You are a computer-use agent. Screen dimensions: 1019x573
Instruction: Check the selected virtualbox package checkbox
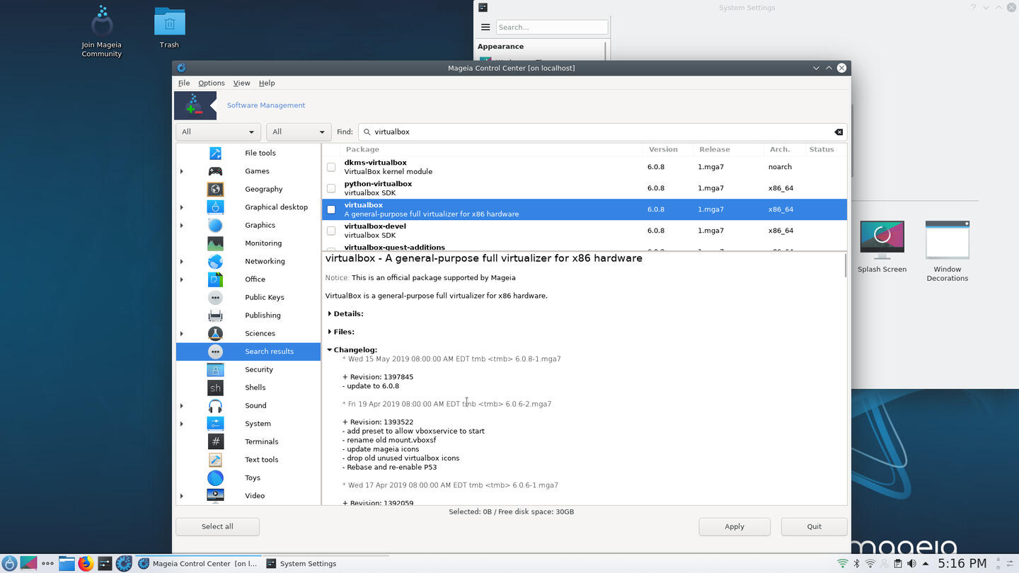[x=331, y=209]
